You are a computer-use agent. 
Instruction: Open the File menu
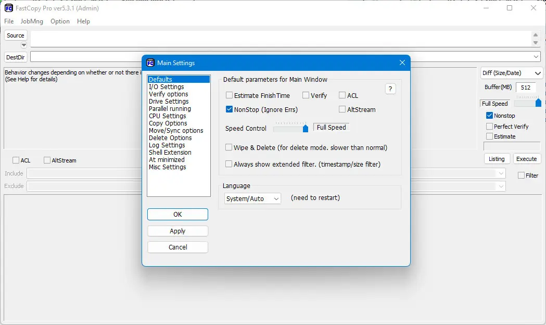point(9,21)
